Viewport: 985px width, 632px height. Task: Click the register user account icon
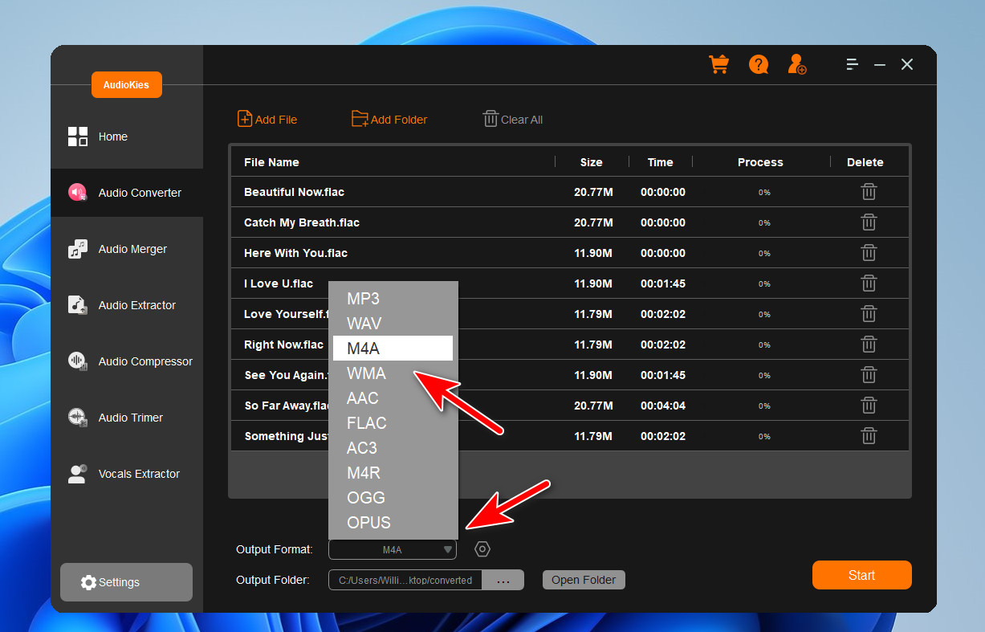(797, 65)
